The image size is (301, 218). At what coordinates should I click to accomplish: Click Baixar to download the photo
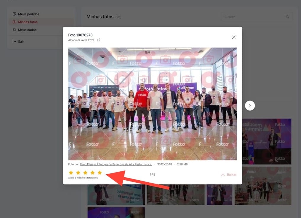[x=229, y=175]
